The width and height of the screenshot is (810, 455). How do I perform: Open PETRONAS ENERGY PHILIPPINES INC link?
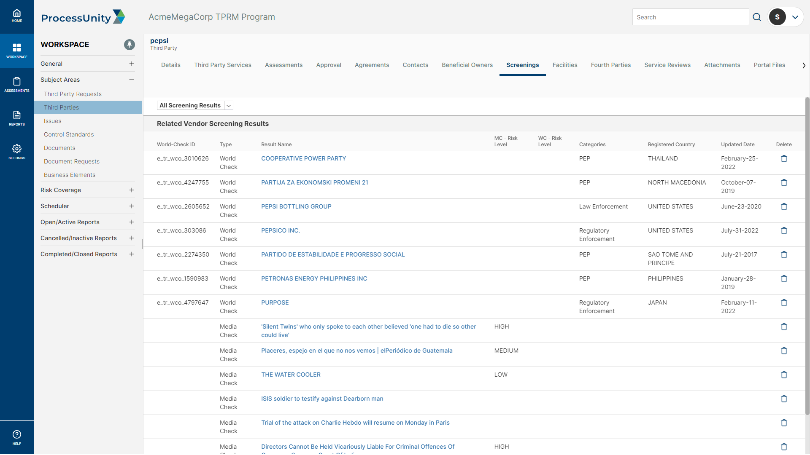coord(314,278)
